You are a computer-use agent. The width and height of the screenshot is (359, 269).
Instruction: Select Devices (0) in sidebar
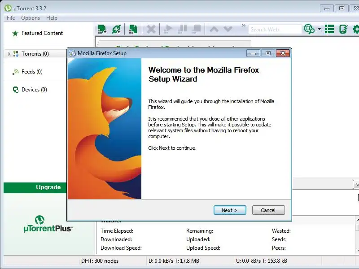[x=35, y=89]
